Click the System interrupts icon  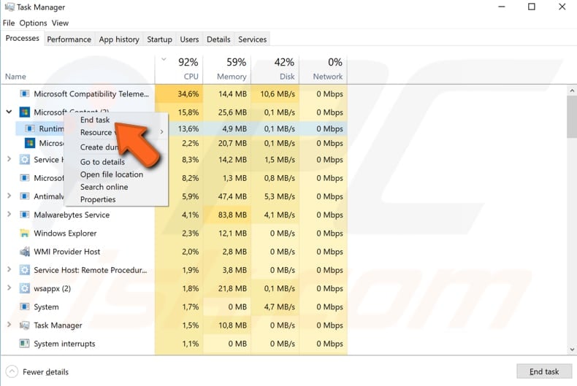(24, 344)
